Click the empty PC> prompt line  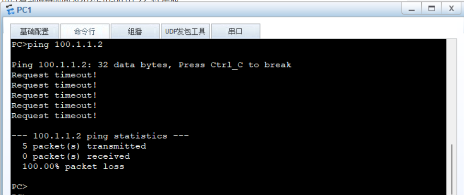[20, 187]
